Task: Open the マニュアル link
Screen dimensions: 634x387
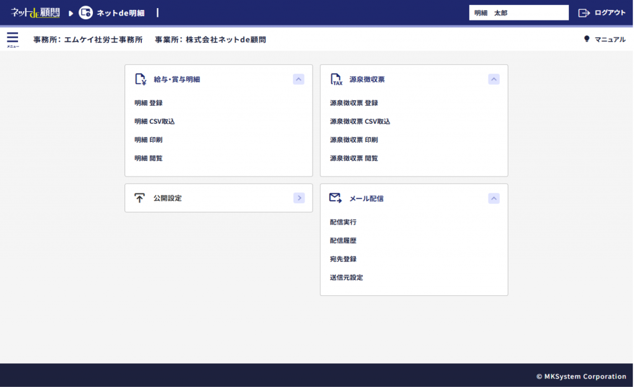Action: [610, 39]
